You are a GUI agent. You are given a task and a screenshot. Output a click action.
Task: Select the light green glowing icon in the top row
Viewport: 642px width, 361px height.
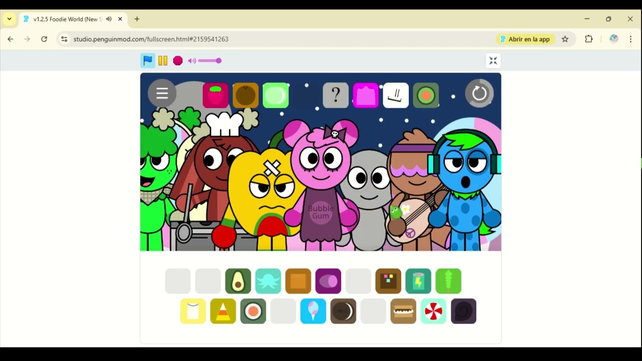pyautogui.click(x=276, y=95)
